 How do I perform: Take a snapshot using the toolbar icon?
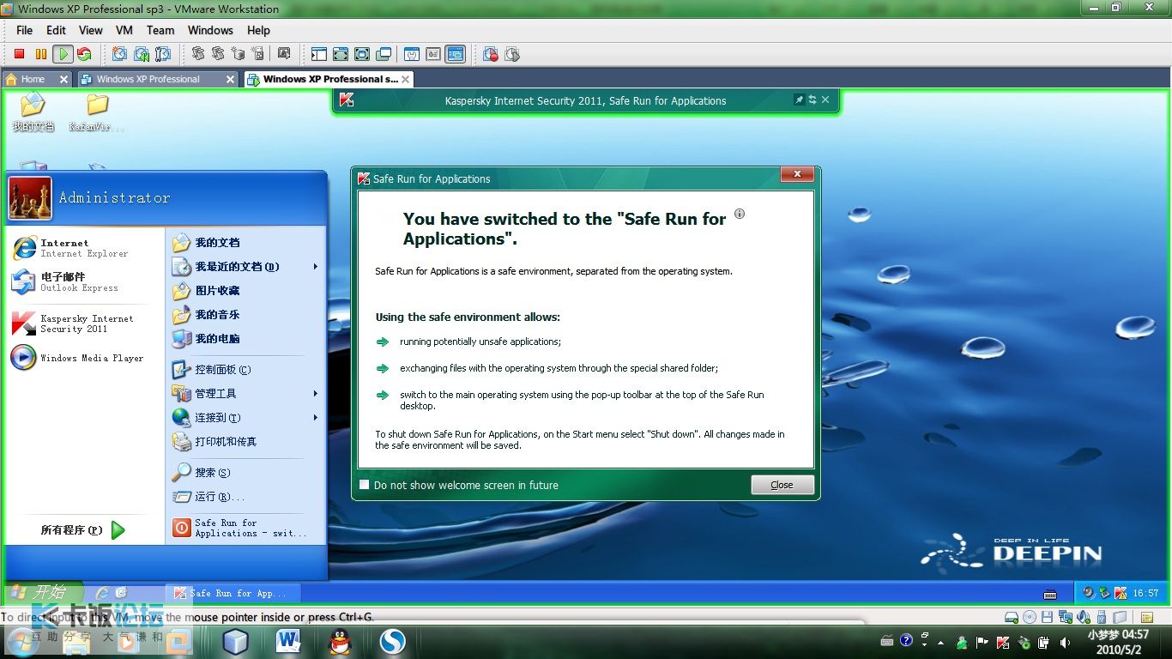(119, 54)
